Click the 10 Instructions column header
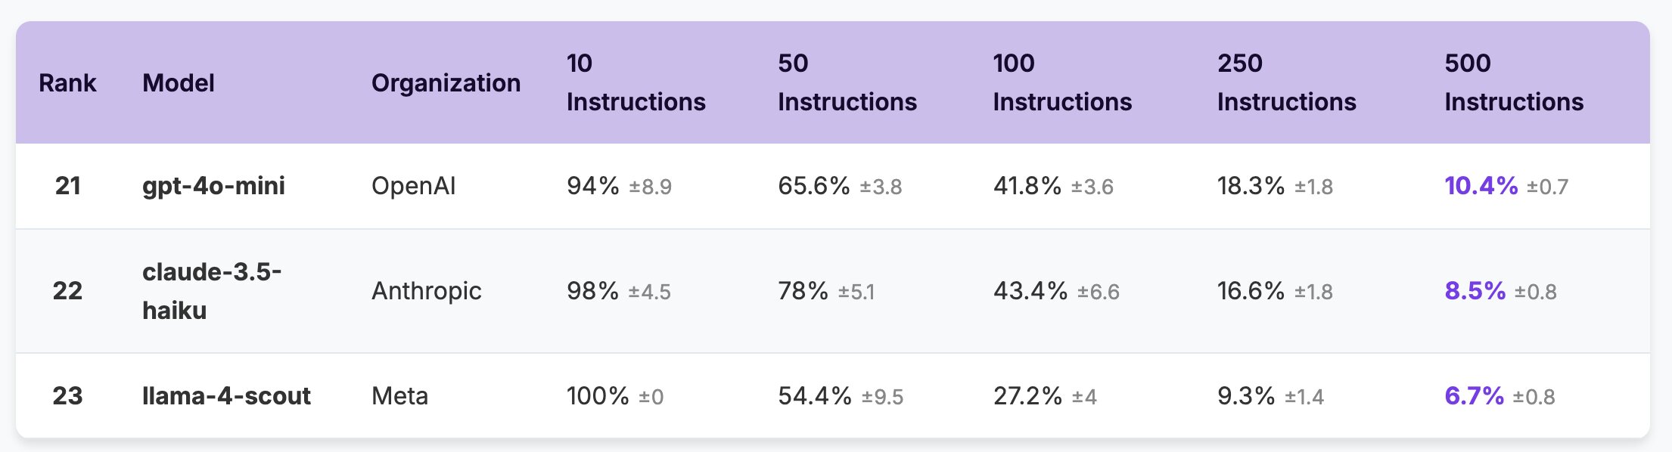 pos(636,82)
